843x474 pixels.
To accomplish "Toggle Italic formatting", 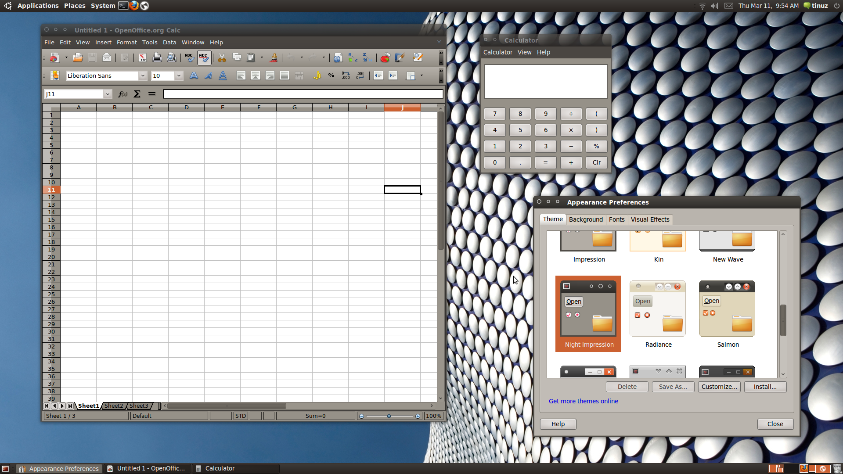I will pos(208,75).
